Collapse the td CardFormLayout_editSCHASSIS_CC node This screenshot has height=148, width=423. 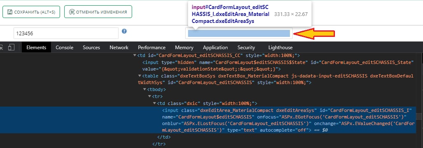[x=135, y=56]
